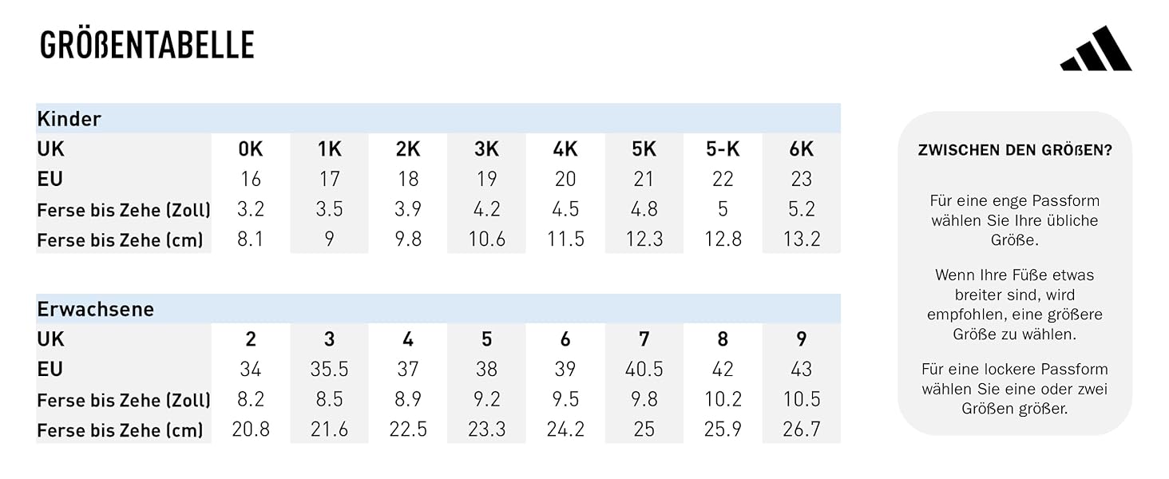The height and width of the screenshot is (479, 1169).
Task: Select the enge Passform advice paragraph
Action: coord(1014,220)
